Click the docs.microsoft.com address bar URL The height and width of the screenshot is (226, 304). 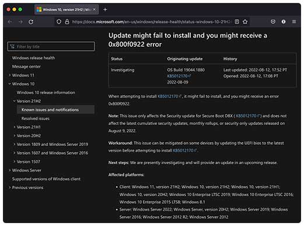coord(151,22)
